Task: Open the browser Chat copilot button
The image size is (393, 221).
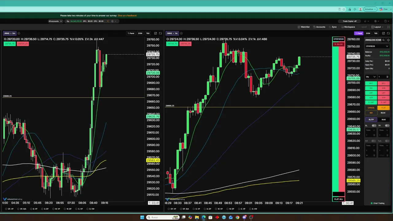Action: click(x=384, y=9)
